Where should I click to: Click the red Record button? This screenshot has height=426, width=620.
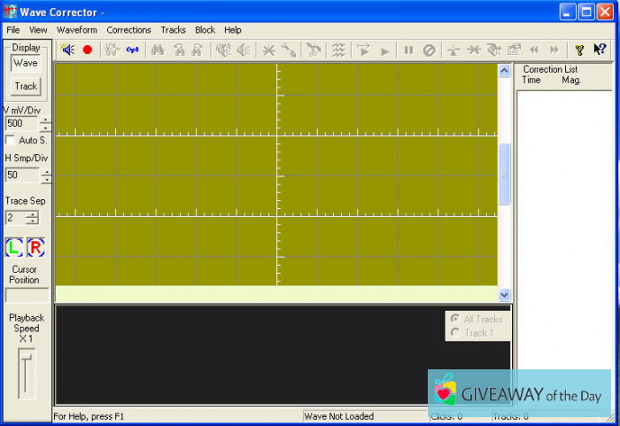coord(87,50)
